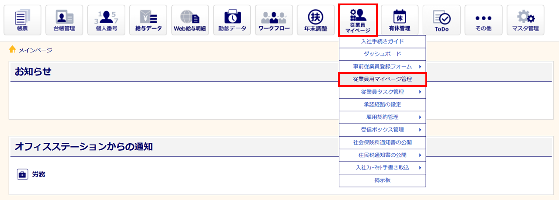The height and width of the screenshot is (200, 559).
Task: Open 年末調整 from the toolbar
Action: tap(316, 20)
